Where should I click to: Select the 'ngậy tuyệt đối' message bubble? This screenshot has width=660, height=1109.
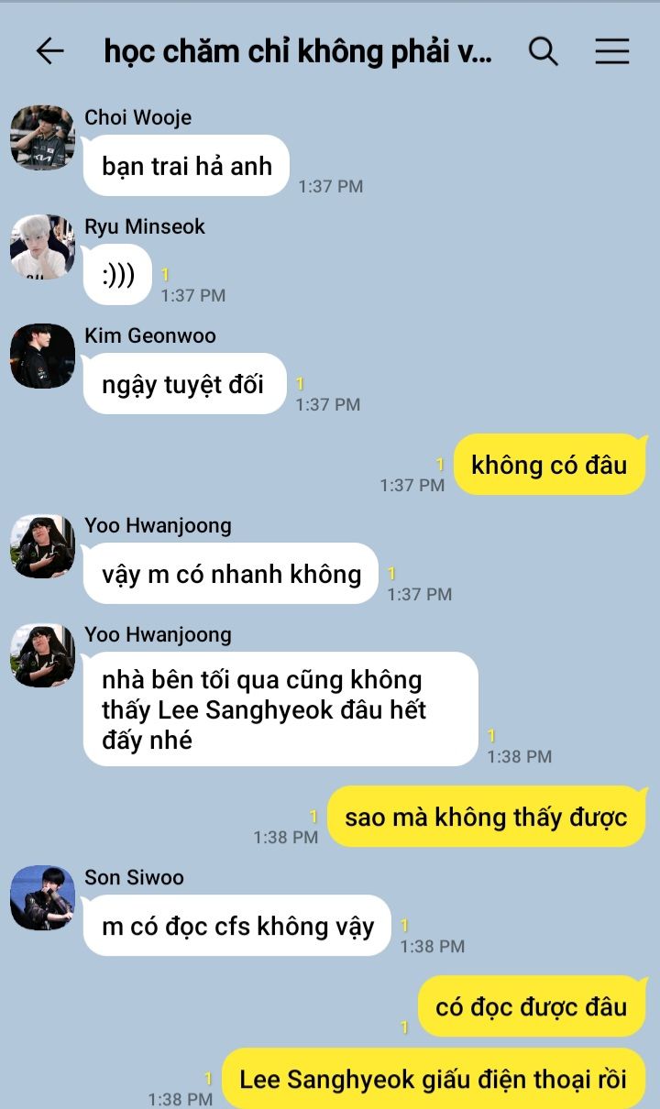184,384
